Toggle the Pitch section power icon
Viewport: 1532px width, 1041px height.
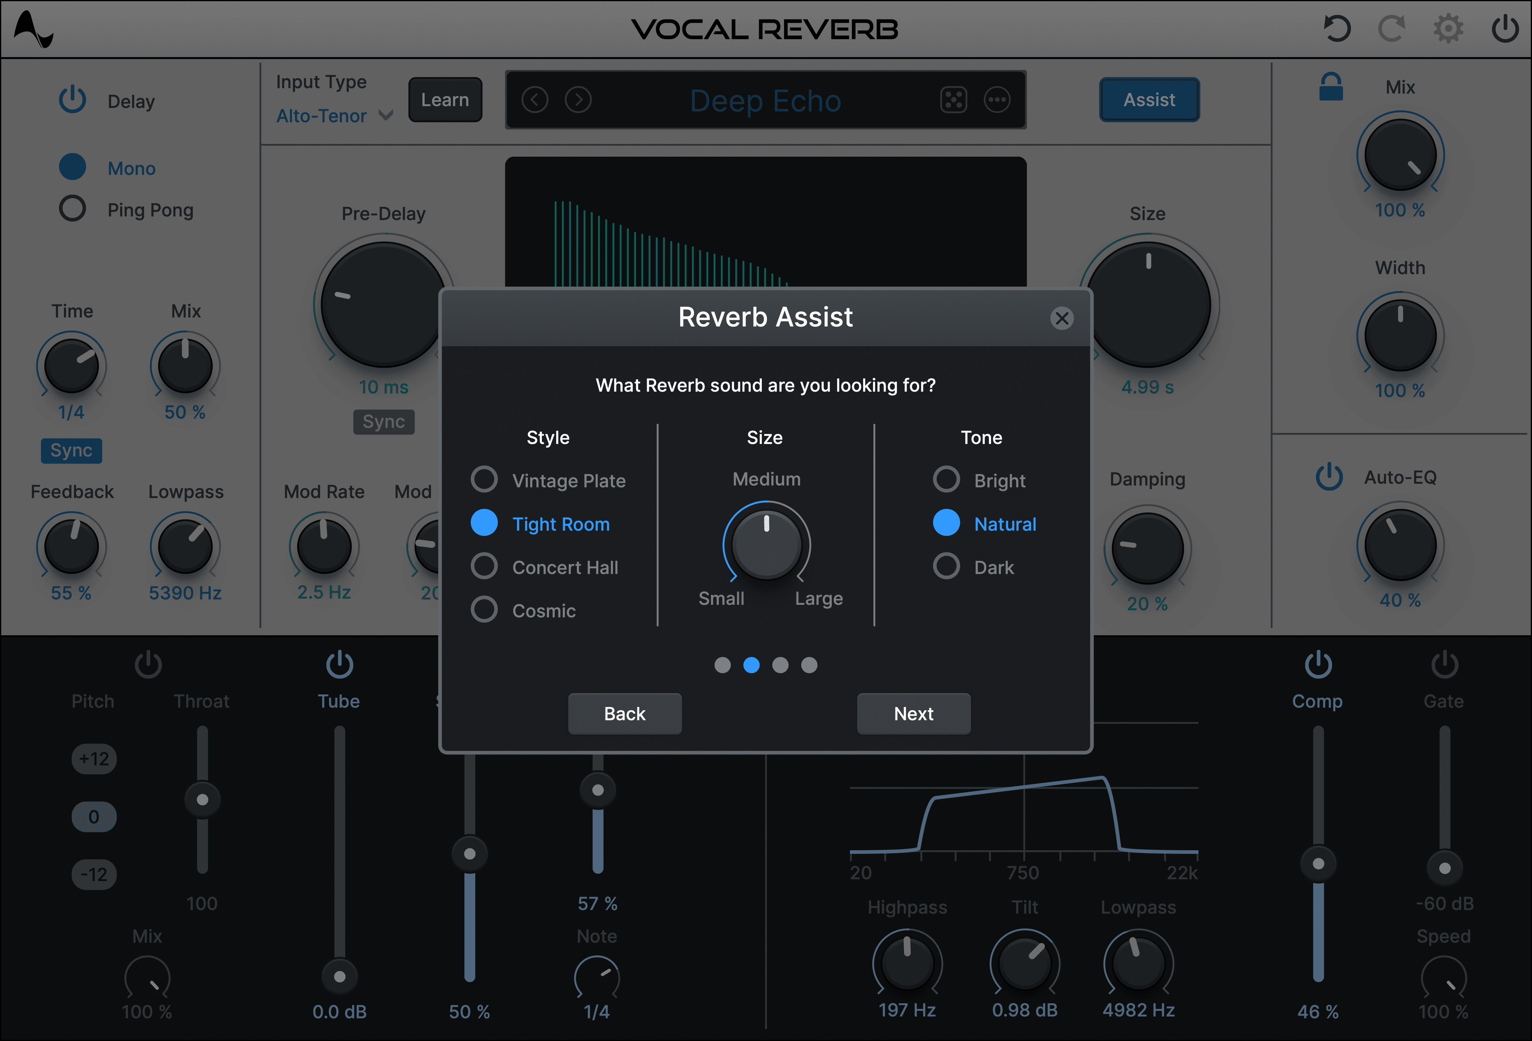(x=148, y=664)
